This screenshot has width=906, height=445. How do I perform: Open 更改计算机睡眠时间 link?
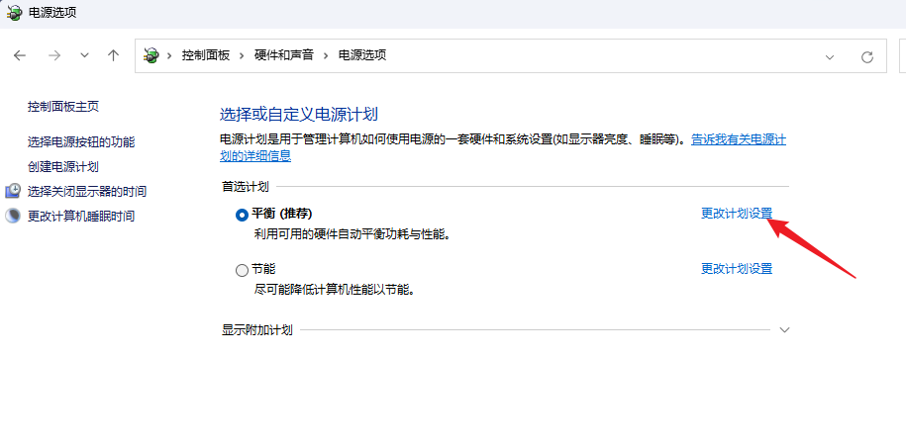coord(81,217)
